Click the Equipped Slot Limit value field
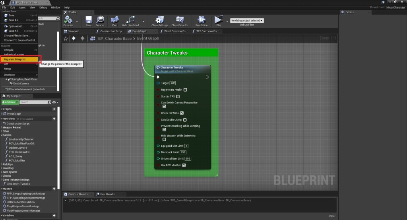This screenshot has width=407, height=220. [x=186, y=146]
